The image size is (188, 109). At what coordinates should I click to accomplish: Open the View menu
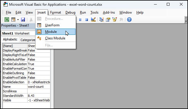29,12
